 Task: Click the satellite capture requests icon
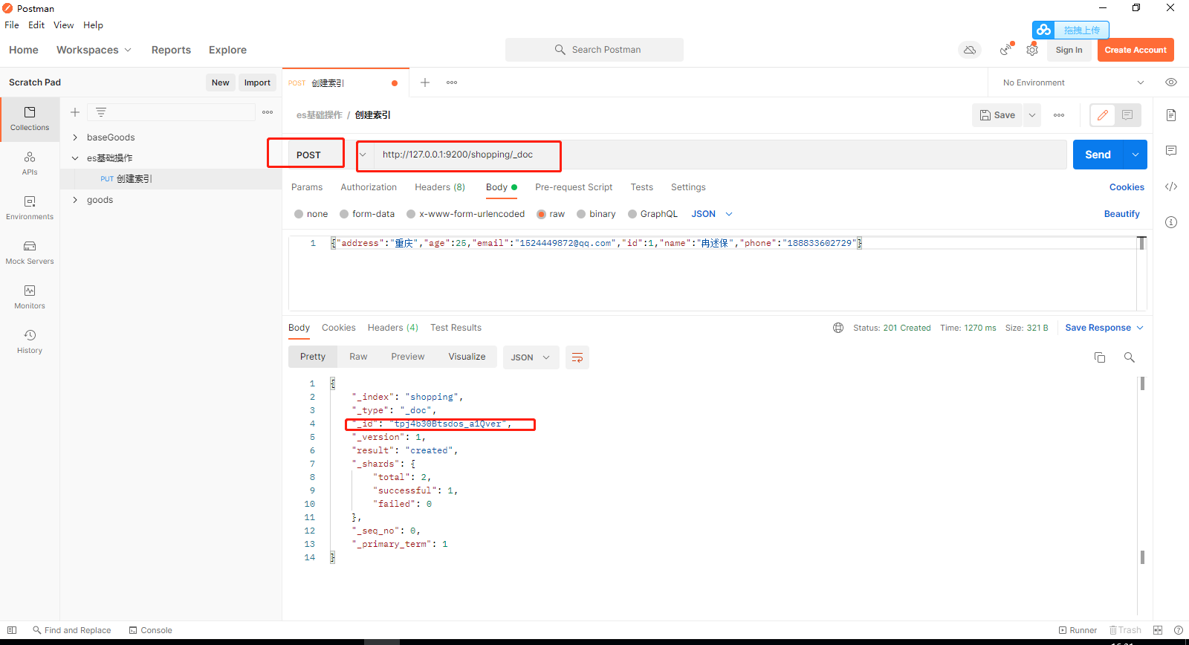pos(1005,50)
